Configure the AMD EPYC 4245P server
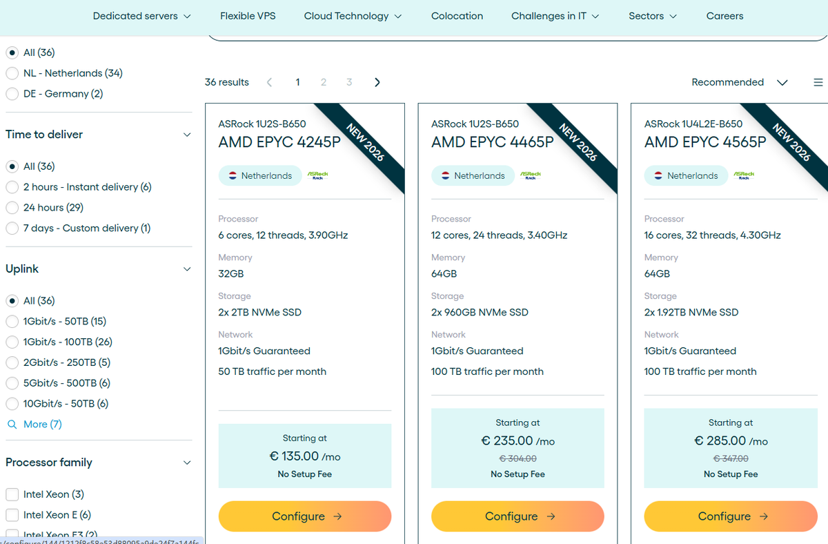 pyautogui.click(x=305, y=516)
